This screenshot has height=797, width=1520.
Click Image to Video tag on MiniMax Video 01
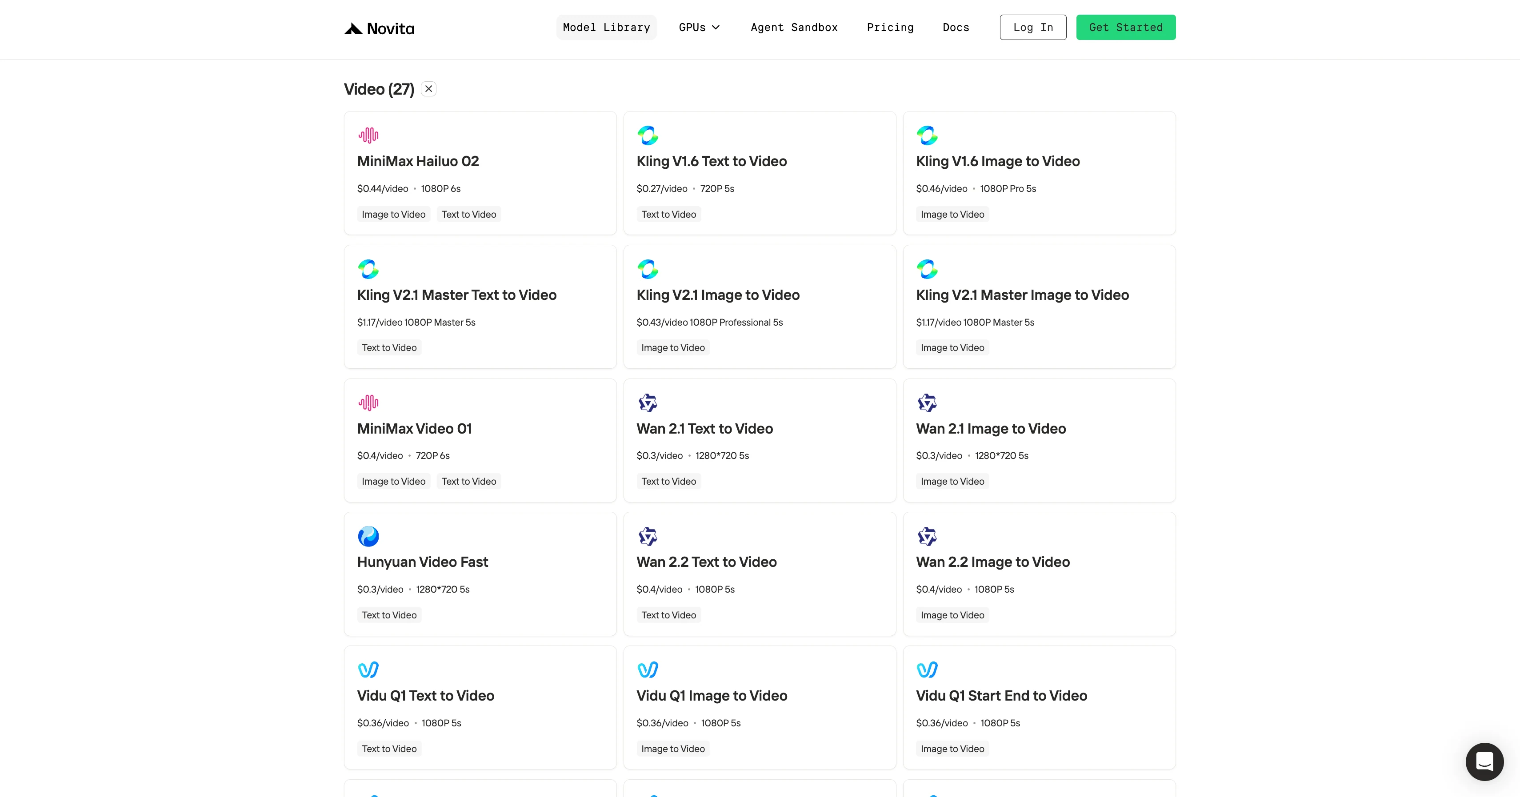tap(394, 482)
